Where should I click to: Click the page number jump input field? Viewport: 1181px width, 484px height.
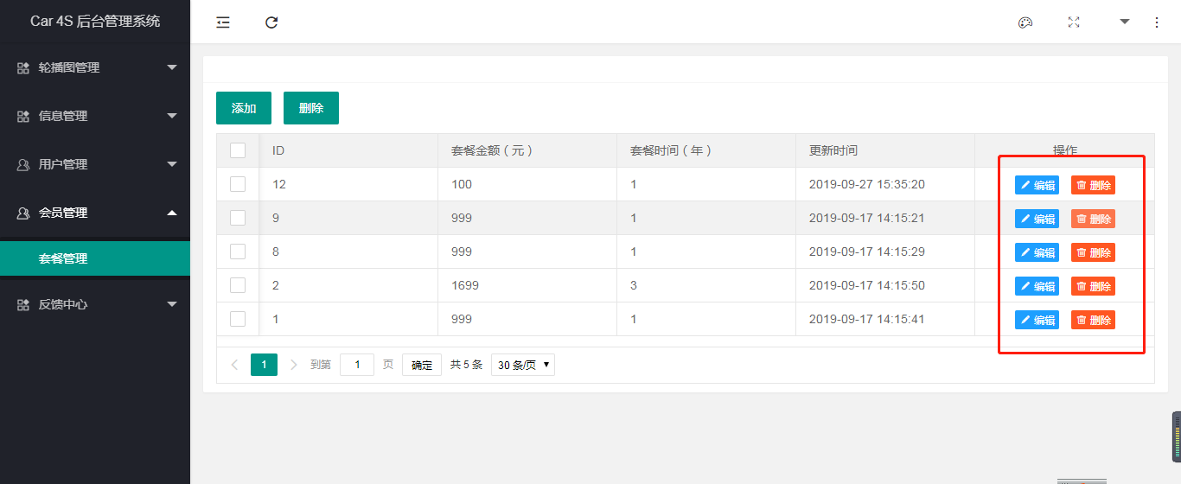tap(357, 365)
